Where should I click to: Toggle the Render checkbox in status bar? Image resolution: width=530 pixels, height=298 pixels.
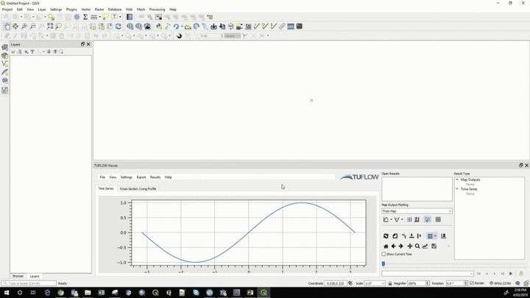472,283
